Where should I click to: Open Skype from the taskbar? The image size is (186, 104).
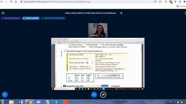tap(56, 102)
